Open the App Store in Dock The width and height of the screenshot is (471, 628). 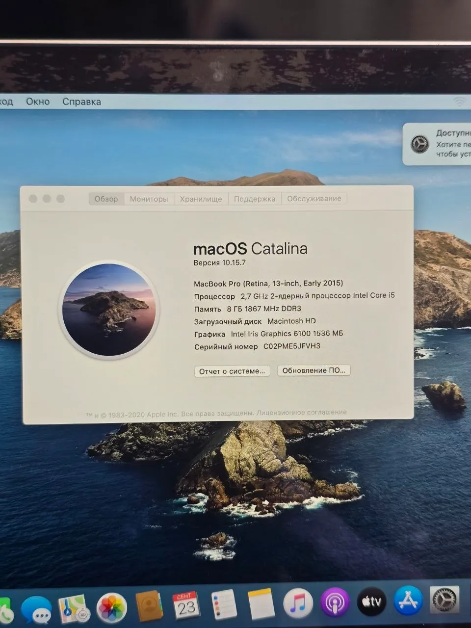[408, 601]
